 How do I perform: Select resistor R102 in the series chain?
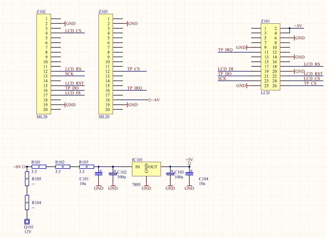(63, 167)
